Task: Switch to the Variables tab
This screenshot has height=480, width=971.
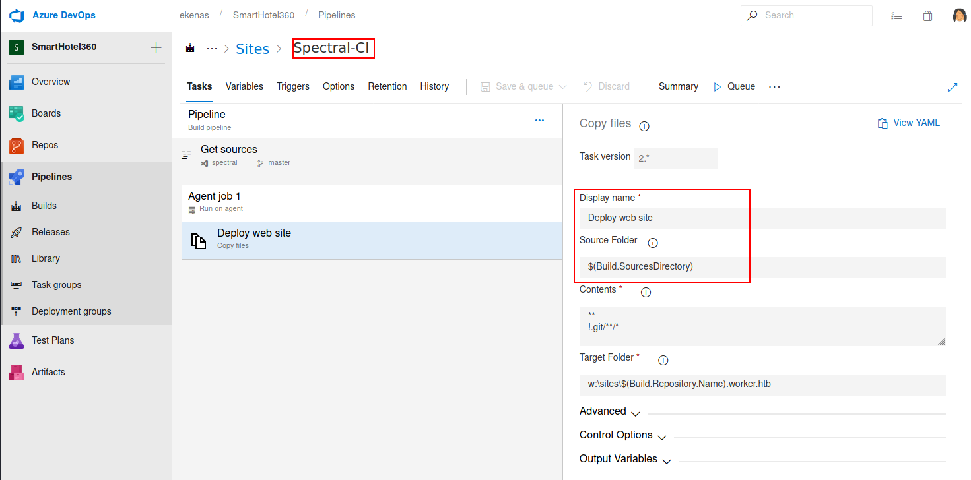Action: point(244,86)
